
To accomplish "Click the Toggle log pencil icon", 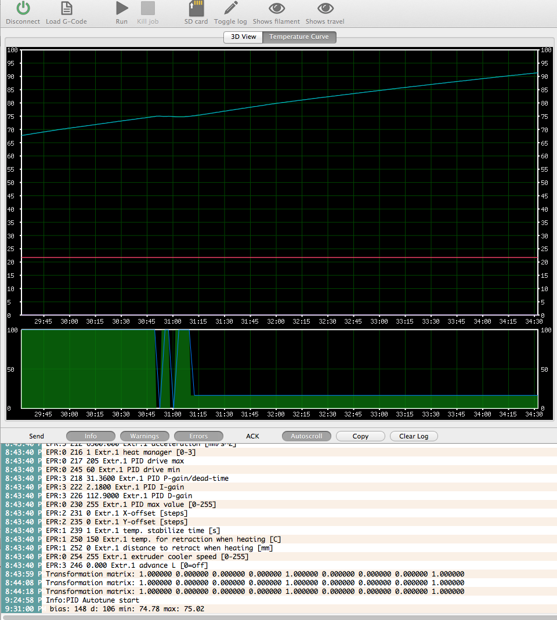I will coord(230,9).
